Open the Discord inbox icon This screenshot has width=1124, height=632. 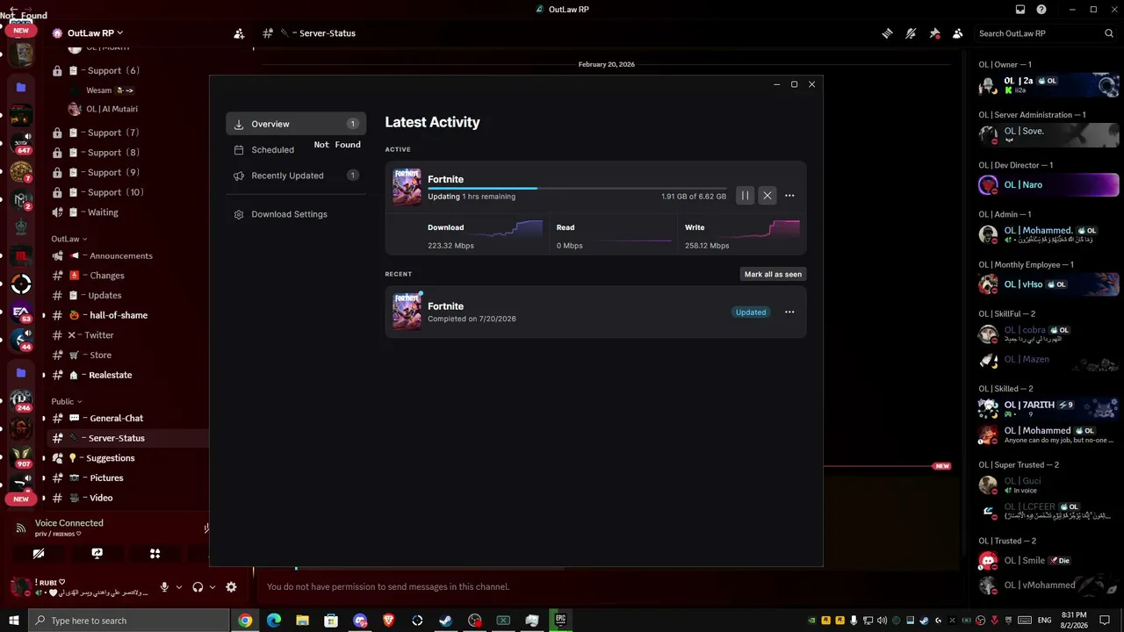point(1020,10)
